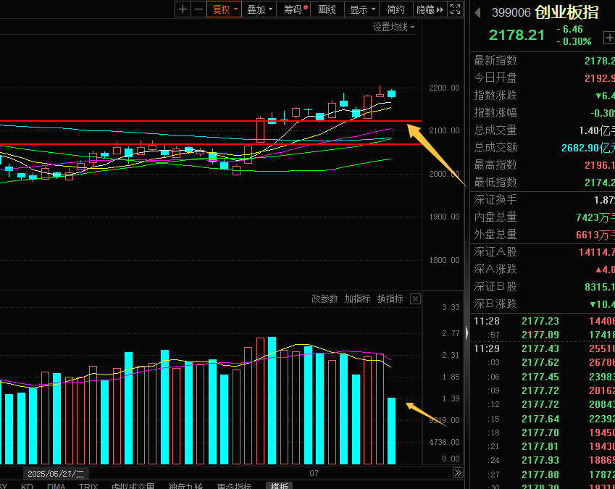Zoom in chart with plus icon
This screenshot has height=489, width=615.
point(183,9)
